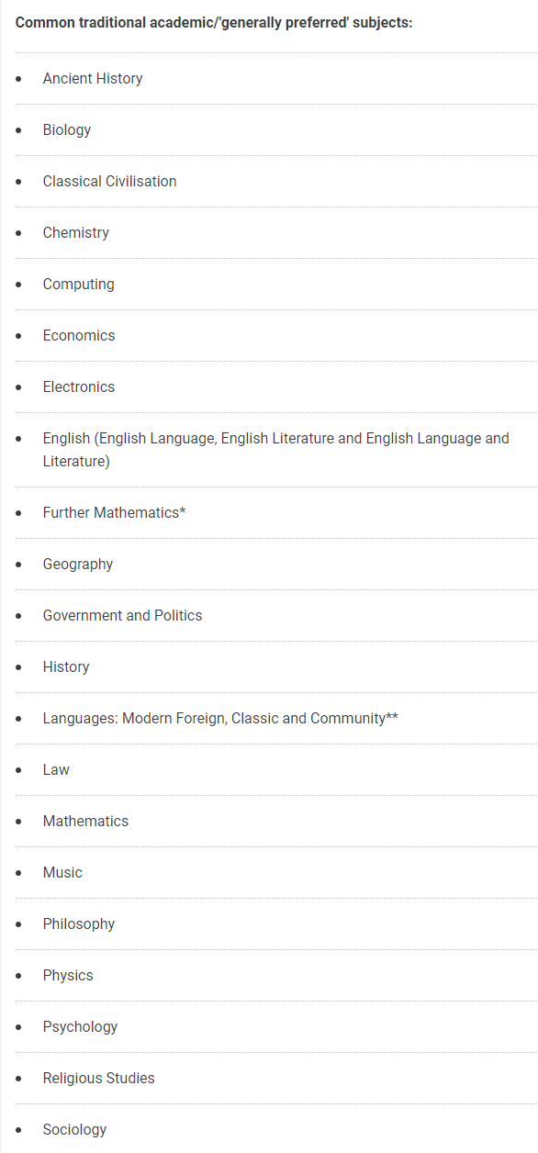Select the Physics subject
The height and width of the screenshot is (1153, 538).
click(x=68, y=975)
